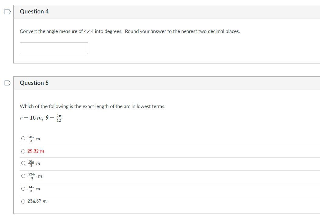Flag Question 5 for review
The width and height of the screenshot is (320, 216).
pyautogui.click(x=7, y=83)
